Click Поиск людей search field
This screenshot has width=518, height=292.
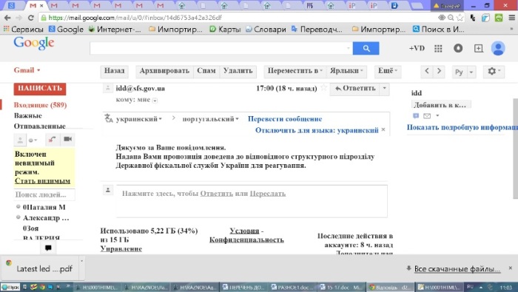tap(44, 194)
